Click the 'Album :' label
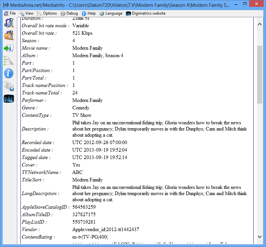This screenshot has height=247, width=266. (30, 56)
